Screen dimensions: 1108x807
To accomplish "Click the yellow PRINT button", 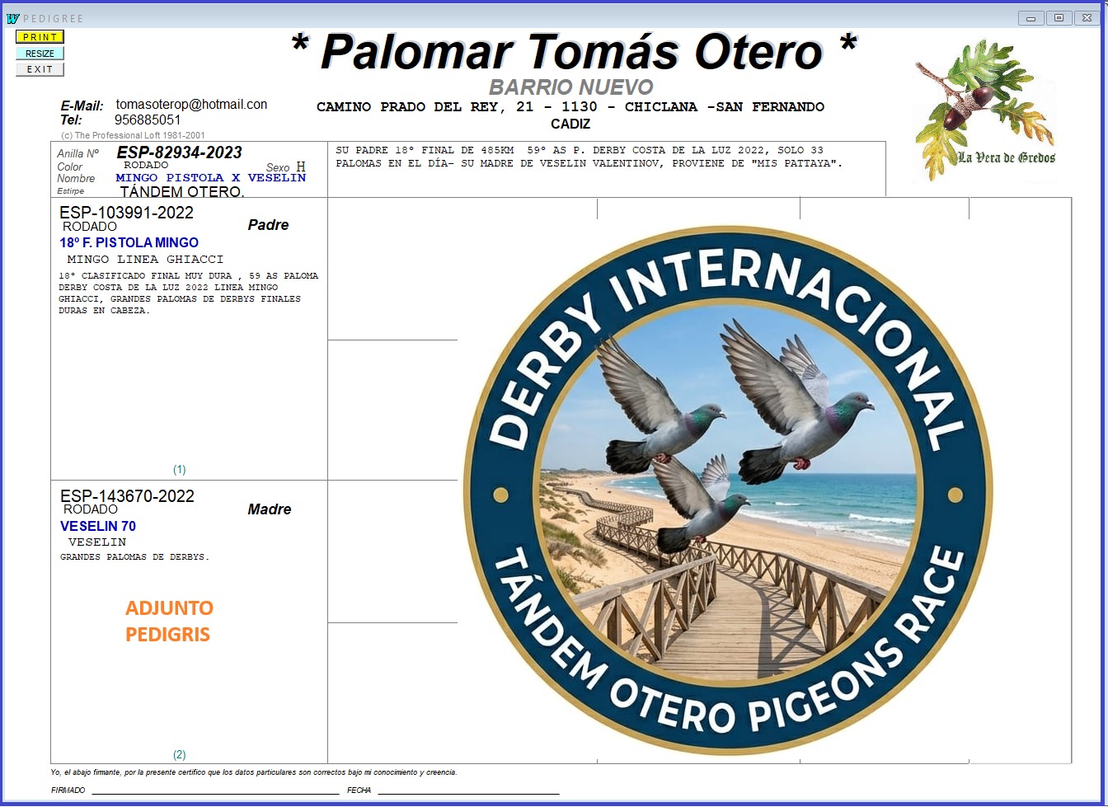I will tap(40, 37).
